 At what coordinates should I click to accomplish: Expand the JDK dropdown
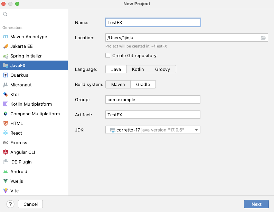click(x=196, y=130)
